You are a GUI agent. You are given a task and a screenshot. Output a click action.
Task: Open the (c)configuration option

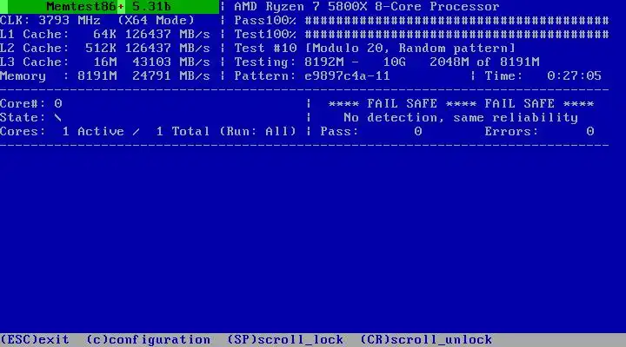pyautogui.click(x=149, y=340)
